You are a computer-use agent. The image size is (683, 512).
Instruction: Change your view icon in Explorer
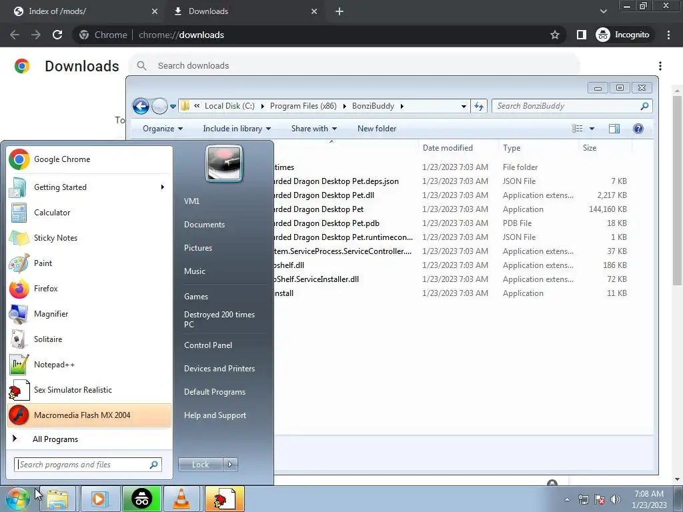tap(577, 129)
